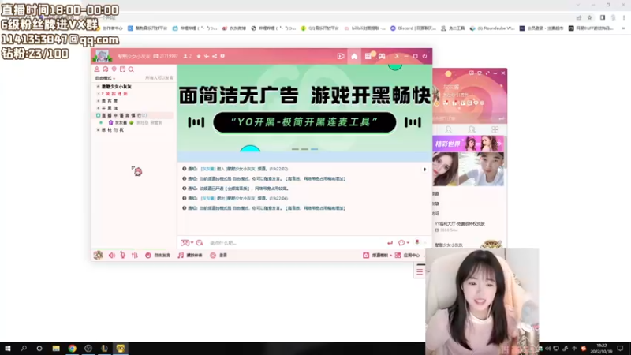The image size is (631, 355).
Task: Expand the 贵宾席 channel node
Action: tap(98, 101)
